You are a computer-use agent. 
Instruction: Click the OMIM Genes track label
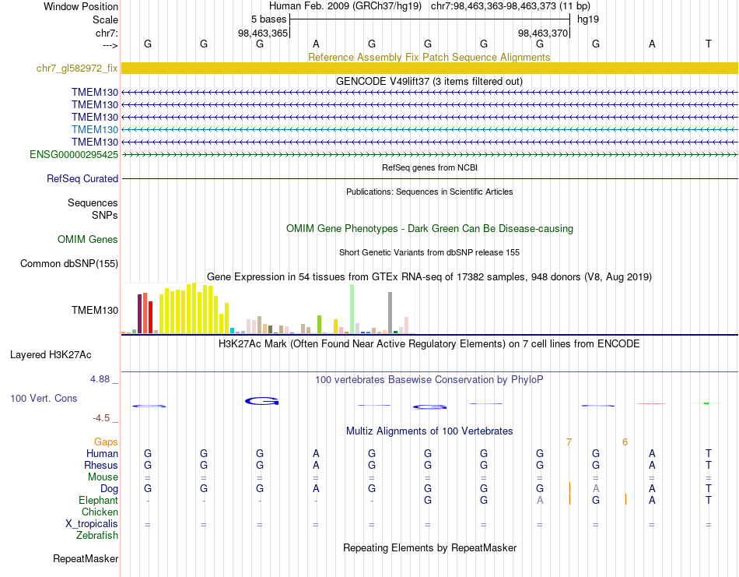point(88,239)
